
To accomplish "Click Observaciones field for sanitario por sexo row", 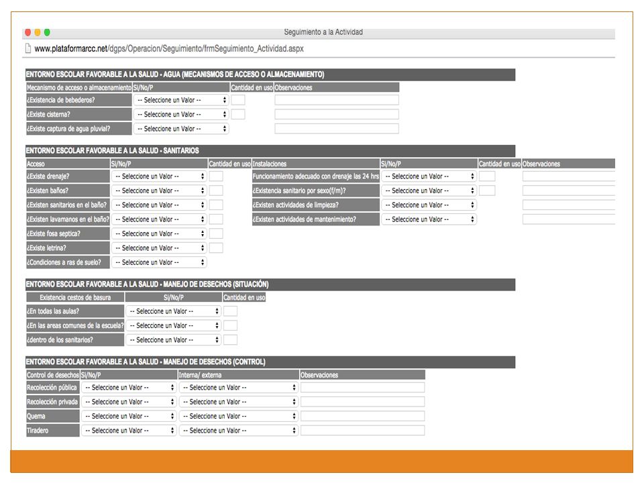I will click(569, 191).
